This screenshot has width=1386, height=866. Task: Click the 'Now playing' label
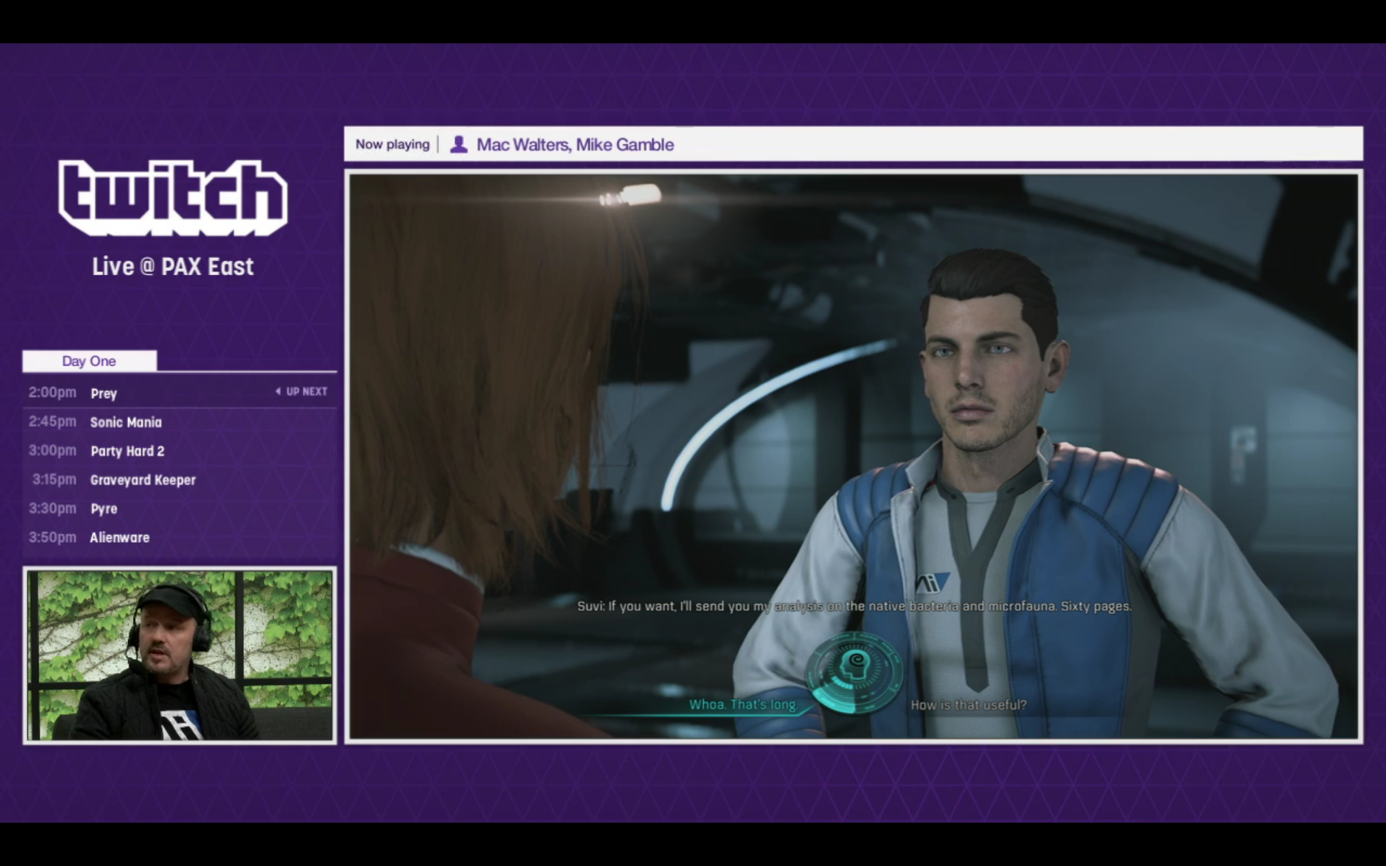click(x=392, y=144)
